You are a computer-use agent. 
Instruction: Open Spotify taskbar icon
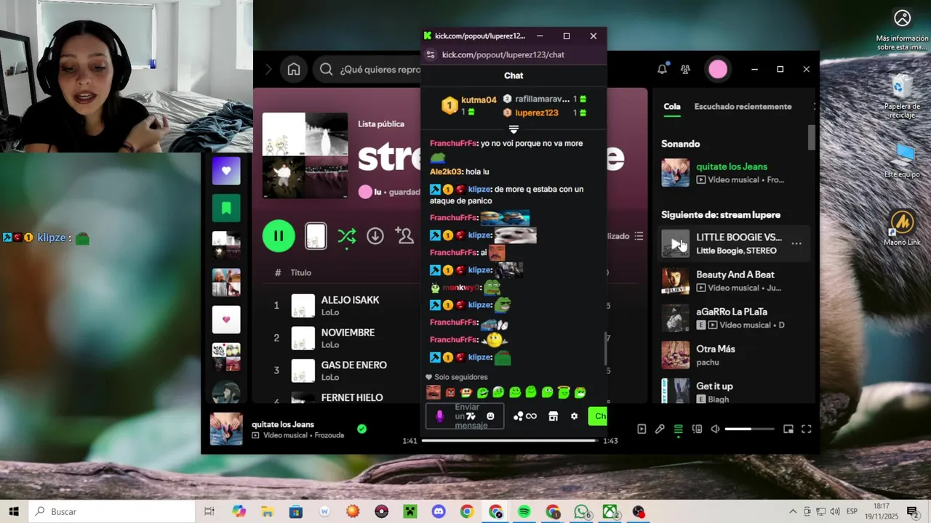(x=524, y=511)
